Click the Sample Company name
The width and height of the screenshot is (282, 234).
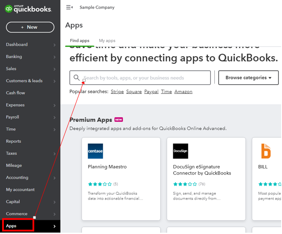[x=97, y=7]
